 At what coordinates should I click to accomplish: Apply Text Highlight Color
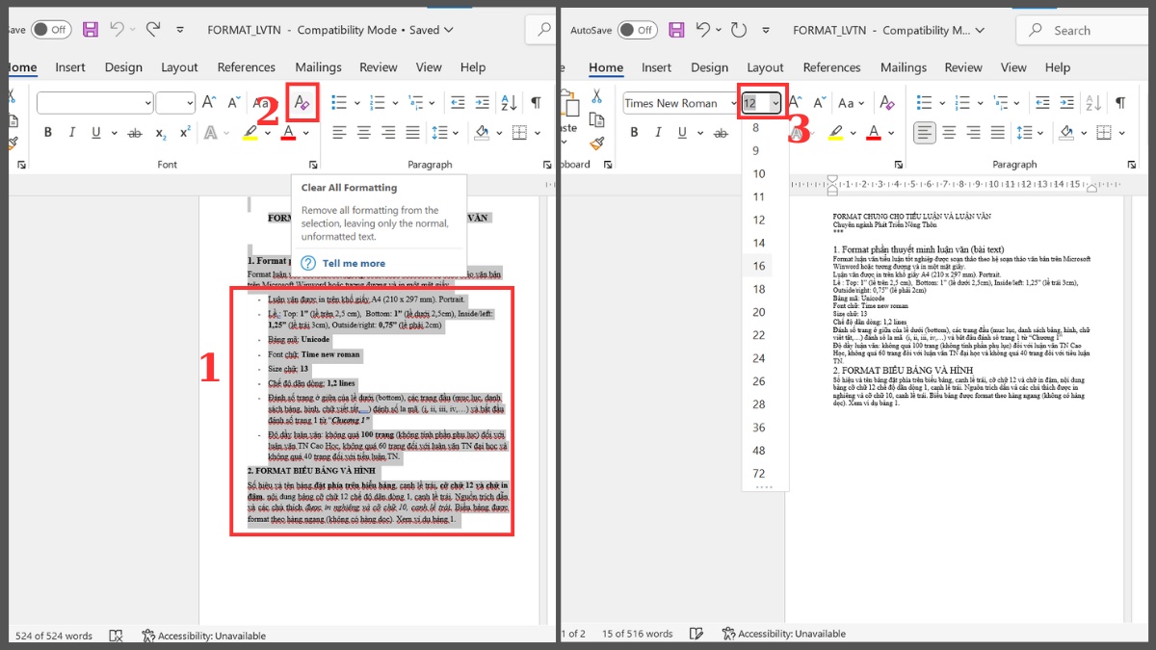click(x=252, y=132)
